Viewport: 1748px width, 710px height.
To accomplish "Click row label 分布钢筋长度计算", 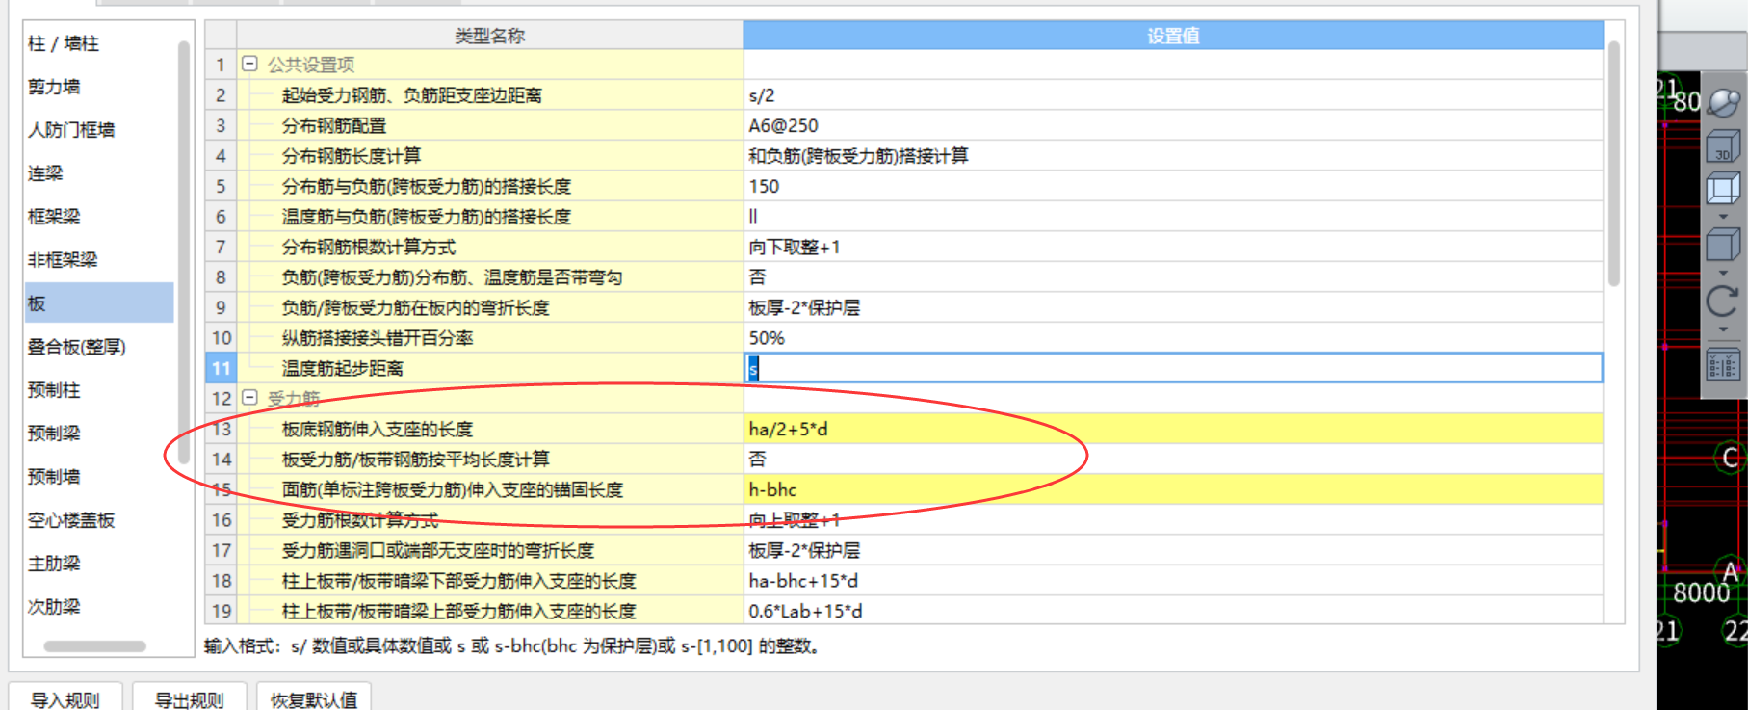I will [x=351, y=156].
